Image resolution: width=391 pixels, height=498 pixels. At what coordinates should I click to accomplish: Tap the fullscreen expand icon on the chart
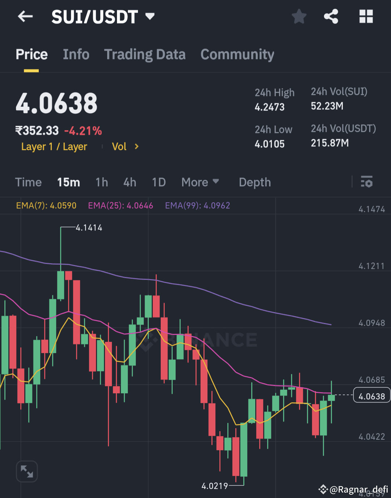tap(26, 471)
